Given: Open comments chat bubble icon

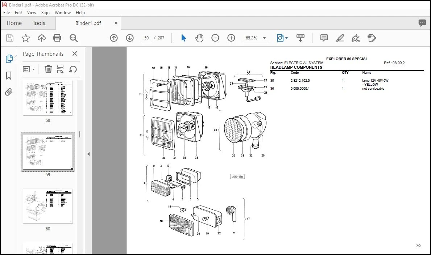Looking at the screenshot, I should pos(422,23).
